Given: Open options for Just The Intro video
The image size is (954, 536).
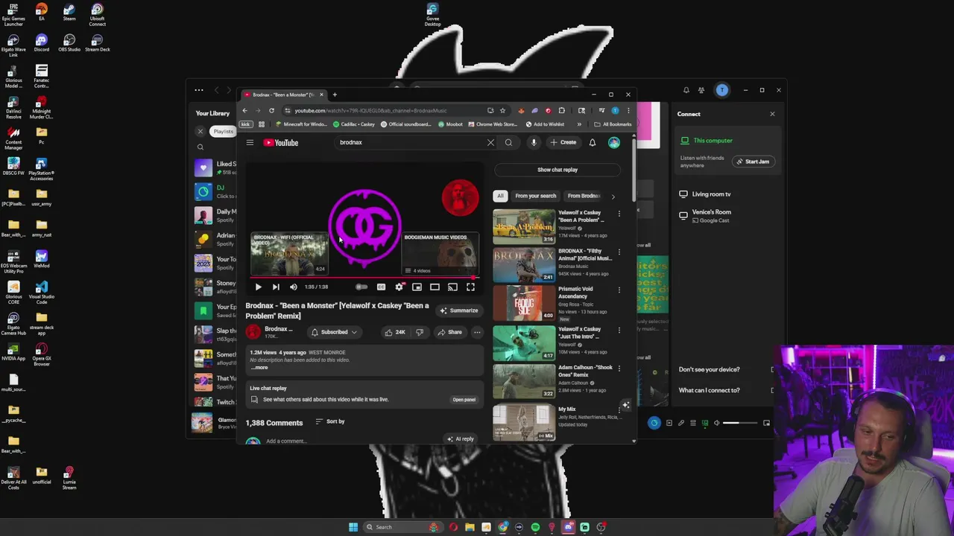Looking at the screenshot, I should tap(619, 331).
